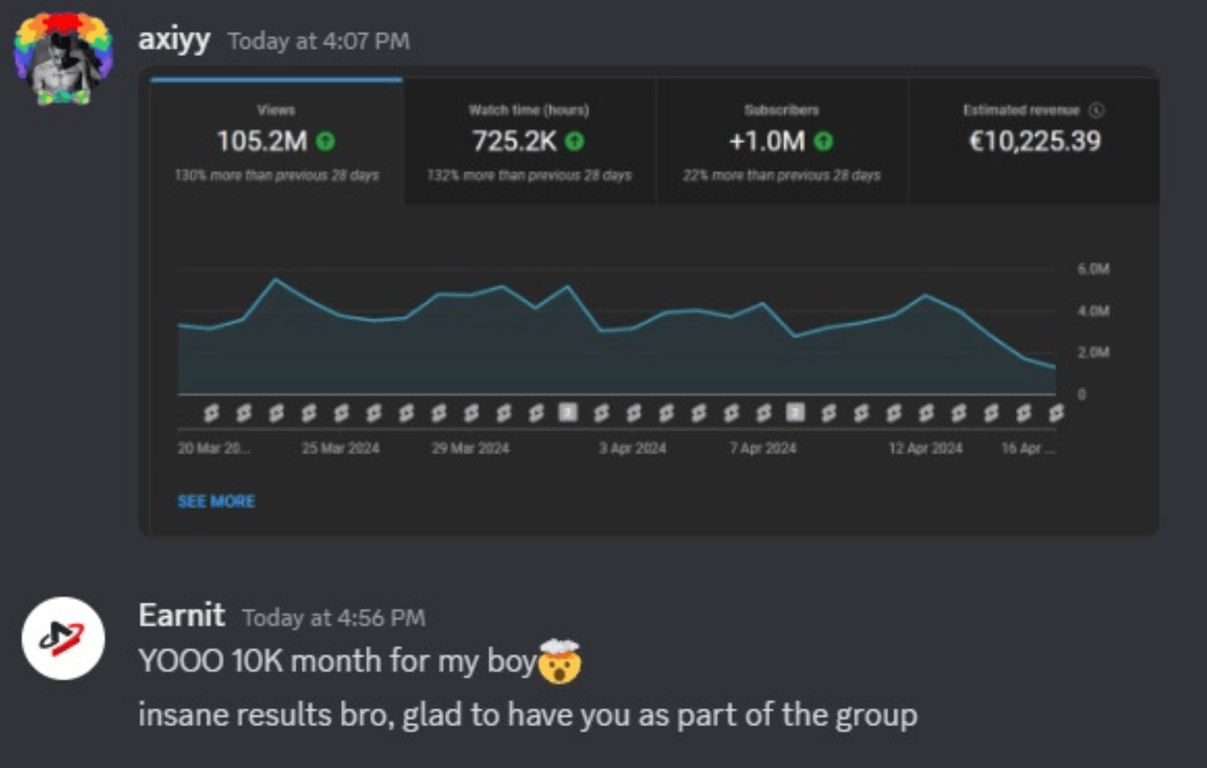Click the axiyy username
This screenshot has width=1207, height=768.
tap(175, 39)
